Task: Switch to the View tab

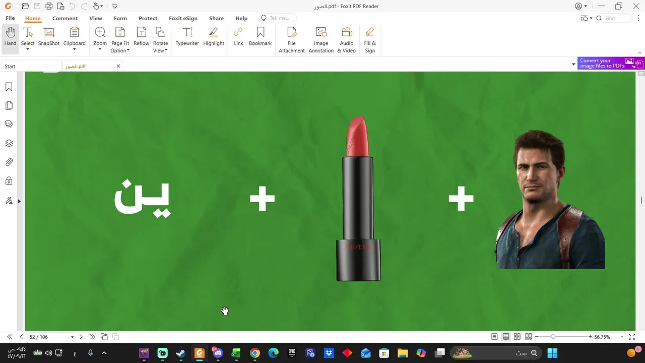Action: 96,18
